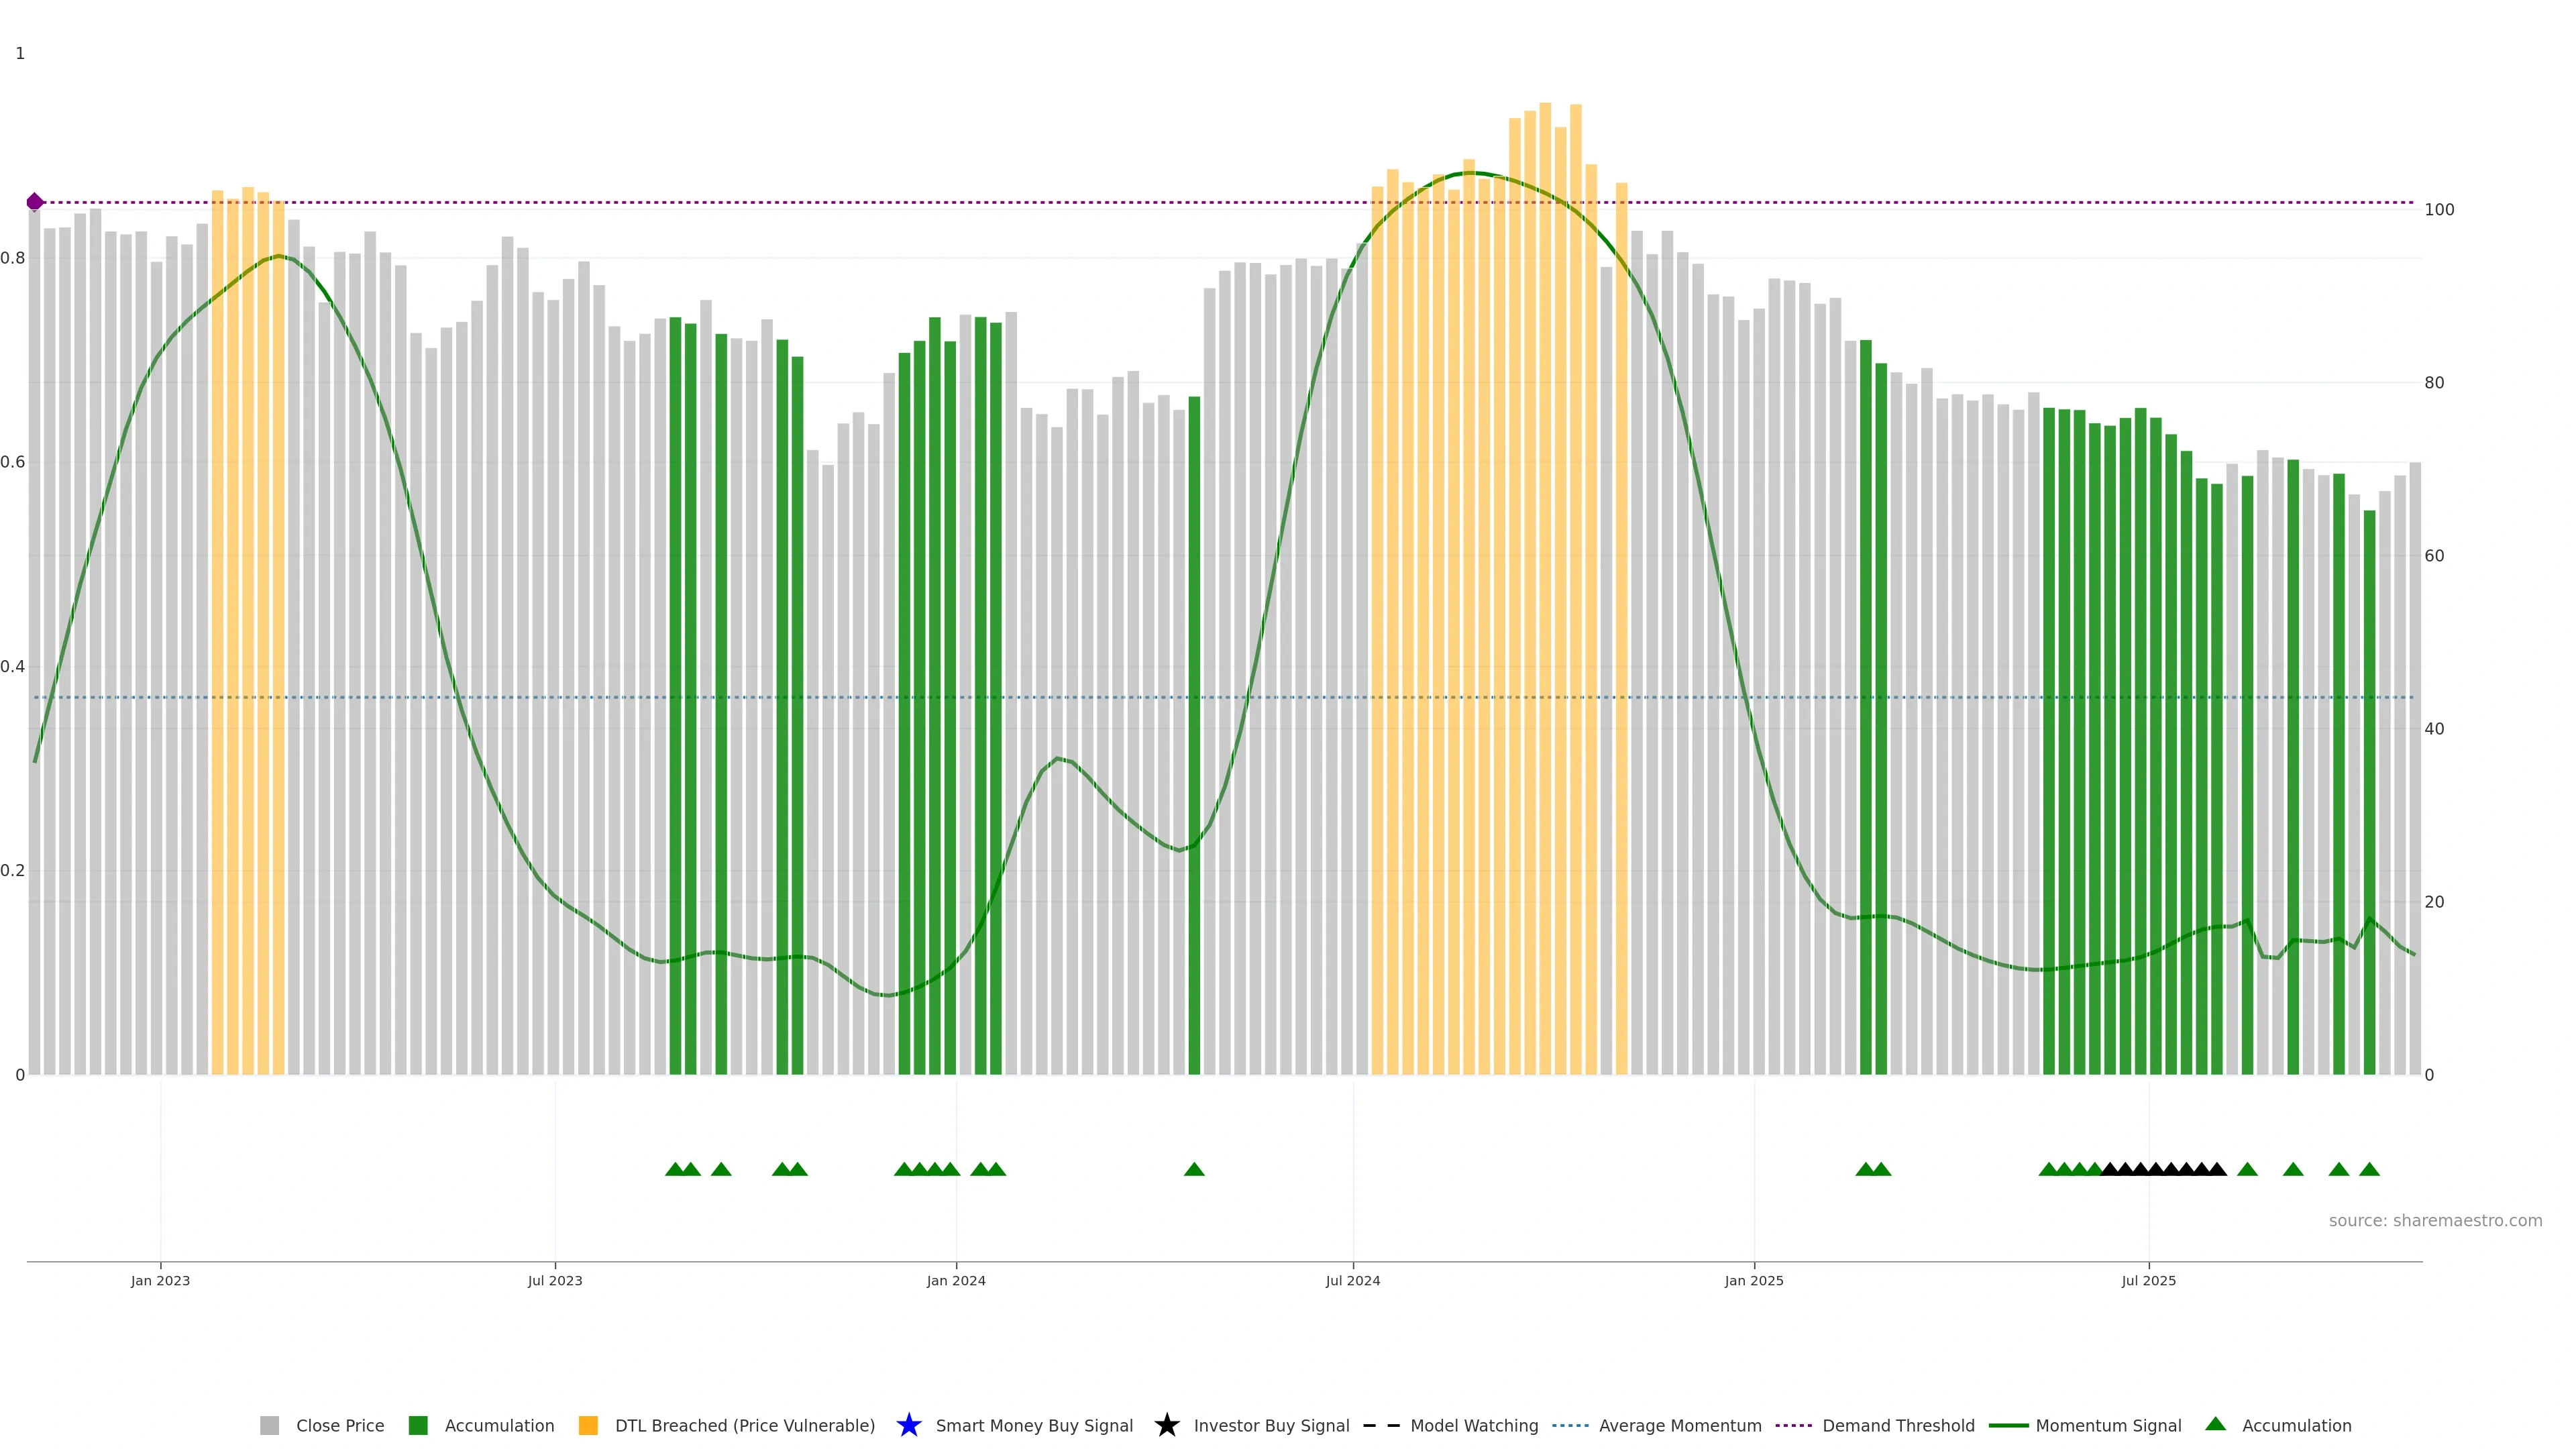Toggle the green Accumulation bar legend swatch
The width and height of the screenshot is (2576, 1449).
(x=418, y=1425)
